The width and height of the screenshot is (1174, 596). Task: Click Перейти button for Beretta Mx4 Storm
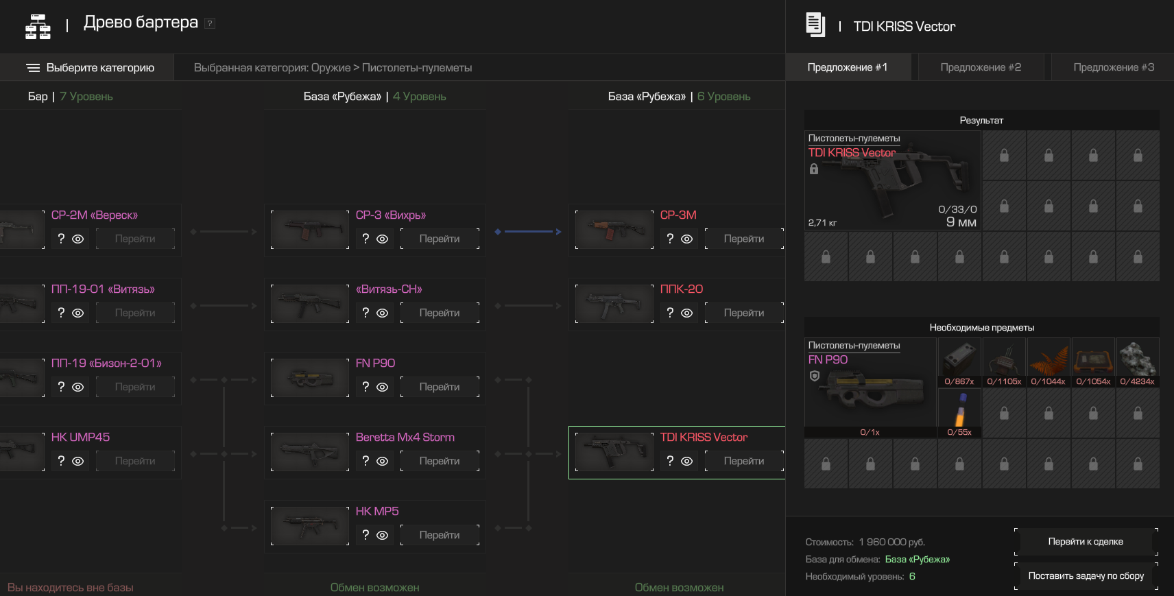440,461
